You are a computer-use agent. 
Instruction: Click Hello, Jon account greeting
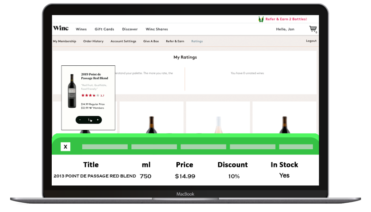(285, 29)
